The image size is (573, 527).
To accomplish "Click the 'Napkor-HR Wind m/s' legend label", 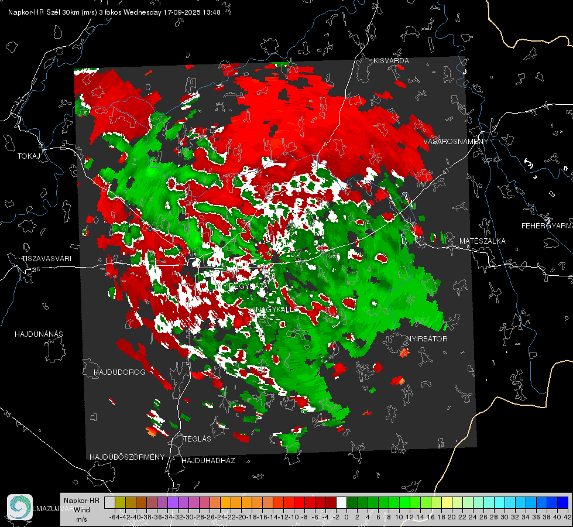I will click(x=81, y=510).
